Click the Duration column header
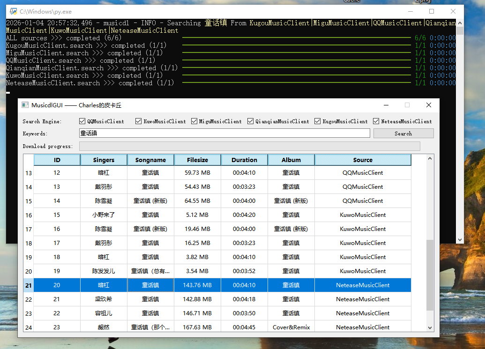Image resolution: width=485 pixels, height=349 pixels. click(244, 160)
